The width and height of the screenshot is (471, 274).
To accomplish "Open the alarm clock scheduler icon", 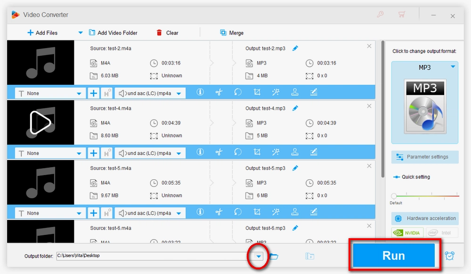I will click(x=450, y=256).
